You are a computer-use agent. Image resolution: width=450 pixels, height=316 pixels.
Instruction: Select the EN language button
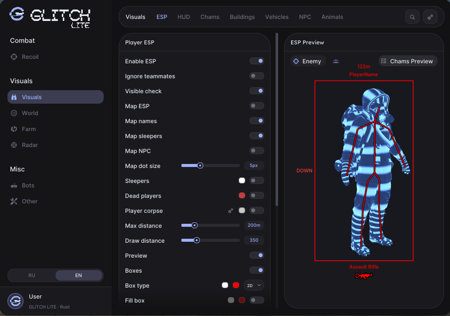pos(79,275)
